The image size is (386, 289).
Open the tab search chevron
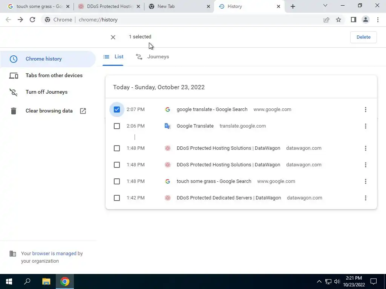point(325,5)
